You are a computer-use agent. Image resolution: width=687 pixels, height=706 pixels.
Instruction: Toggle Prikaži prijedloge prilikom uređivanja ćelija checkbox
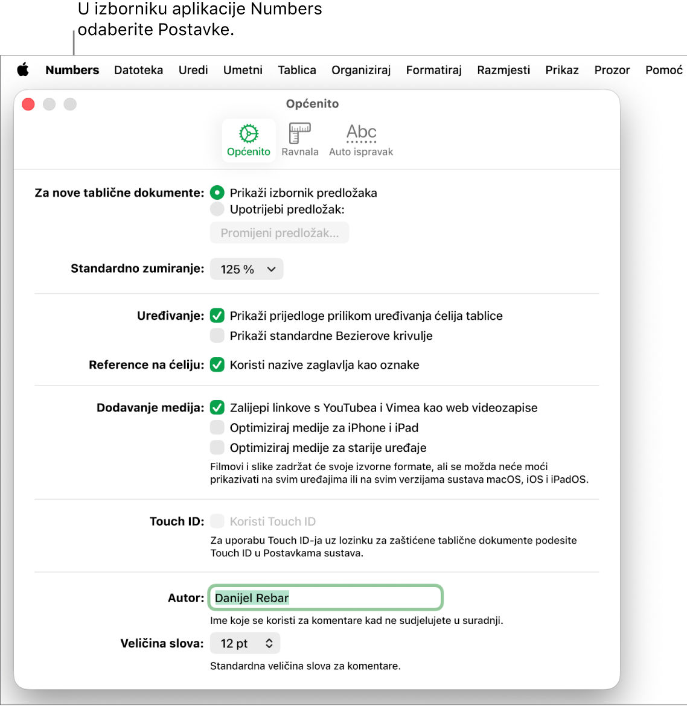click(x=217, y=316)
